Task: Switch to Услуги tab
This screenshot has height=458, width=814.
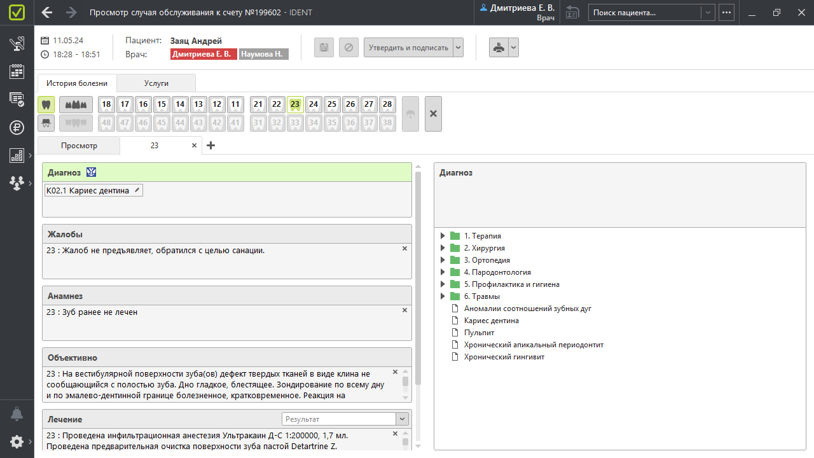Action: pyautogui.click(x=156, y=83)
